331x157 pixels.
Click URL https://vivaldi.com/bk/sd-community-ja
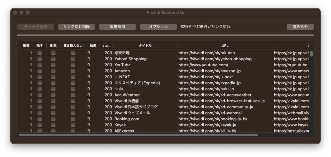(x=216, y=107)
